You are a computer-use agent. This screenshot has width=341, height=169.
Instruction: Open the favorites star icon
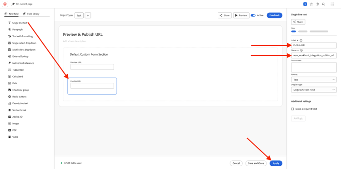point(311,4)
